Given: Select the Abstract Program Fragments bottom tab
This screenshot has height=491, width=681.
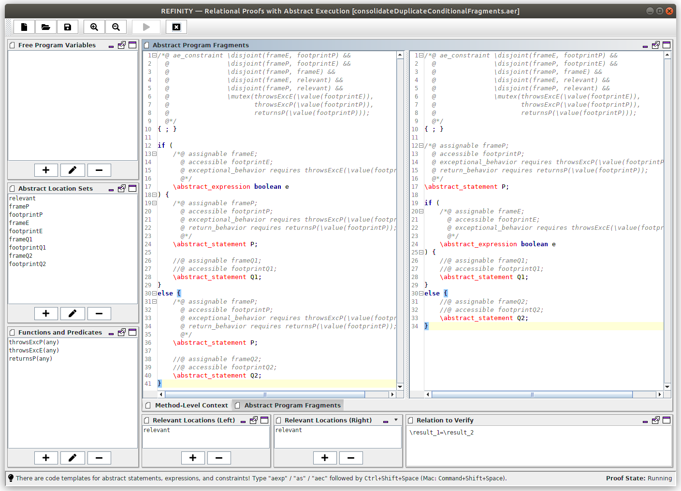Looking at the screenshot, I should pyautogui.click(x=288, y=406).
